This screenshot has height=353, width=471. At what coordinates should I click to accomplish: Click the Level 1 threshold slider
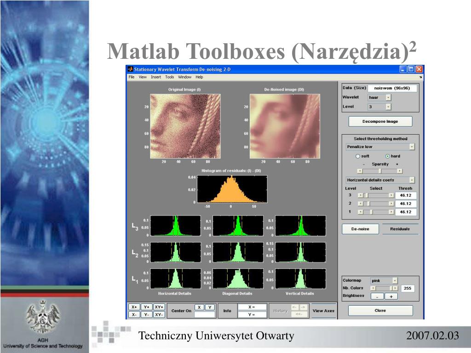(375, 212)
